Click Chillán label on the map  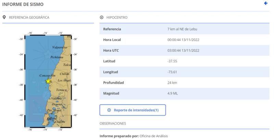[x=64, y=74]
